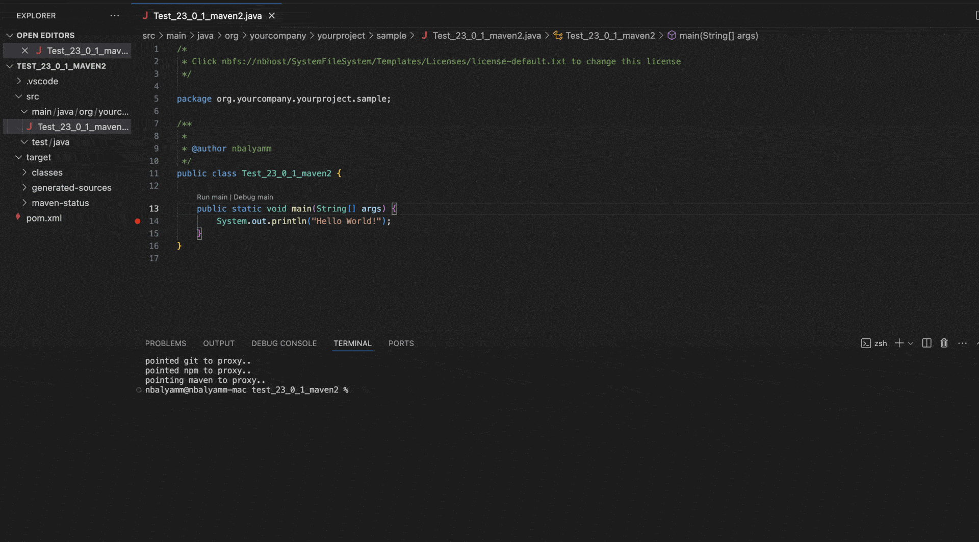979x542 pixels.
Task: Click the EXPLORER panel title
Action: coord(36,16)
